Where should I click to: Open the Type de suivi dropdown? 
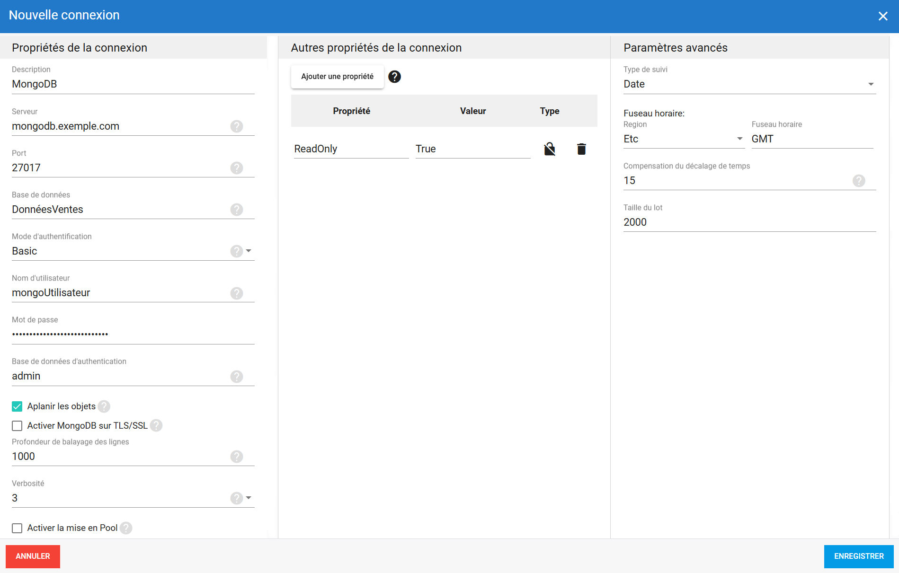coord(749,84)
